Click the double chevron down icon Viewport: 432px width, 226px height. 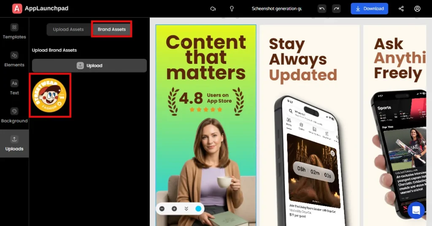pos(186,209)
